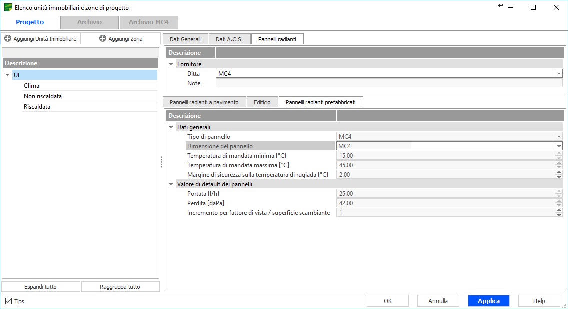Switch to the Progetto tab
Screen dimensions: 568x309
pos(30,22)
